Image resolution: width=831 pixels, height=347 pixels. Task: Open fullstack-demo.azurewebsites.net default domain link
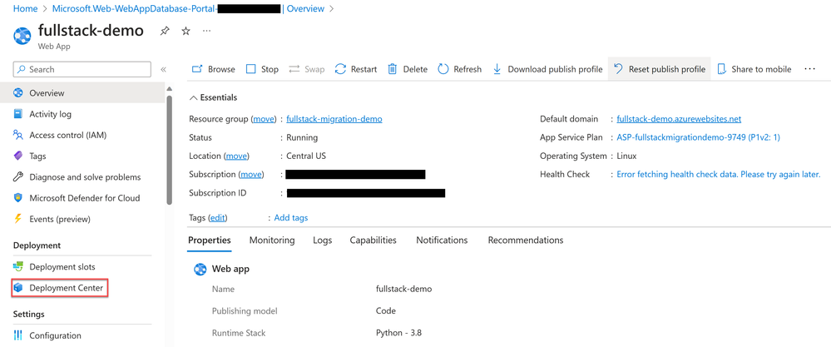(679, 119)
